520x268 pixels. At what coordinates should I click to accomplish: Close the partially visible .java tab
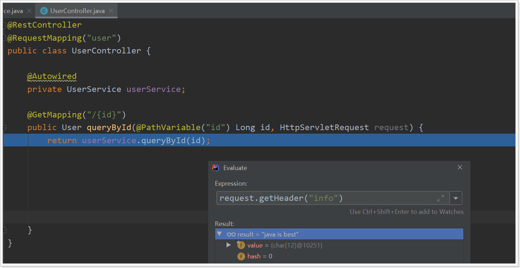click(x=29, y=11)
